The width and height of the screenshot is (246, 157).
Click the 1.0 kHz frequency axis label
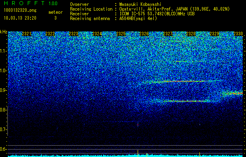point(4,71)
